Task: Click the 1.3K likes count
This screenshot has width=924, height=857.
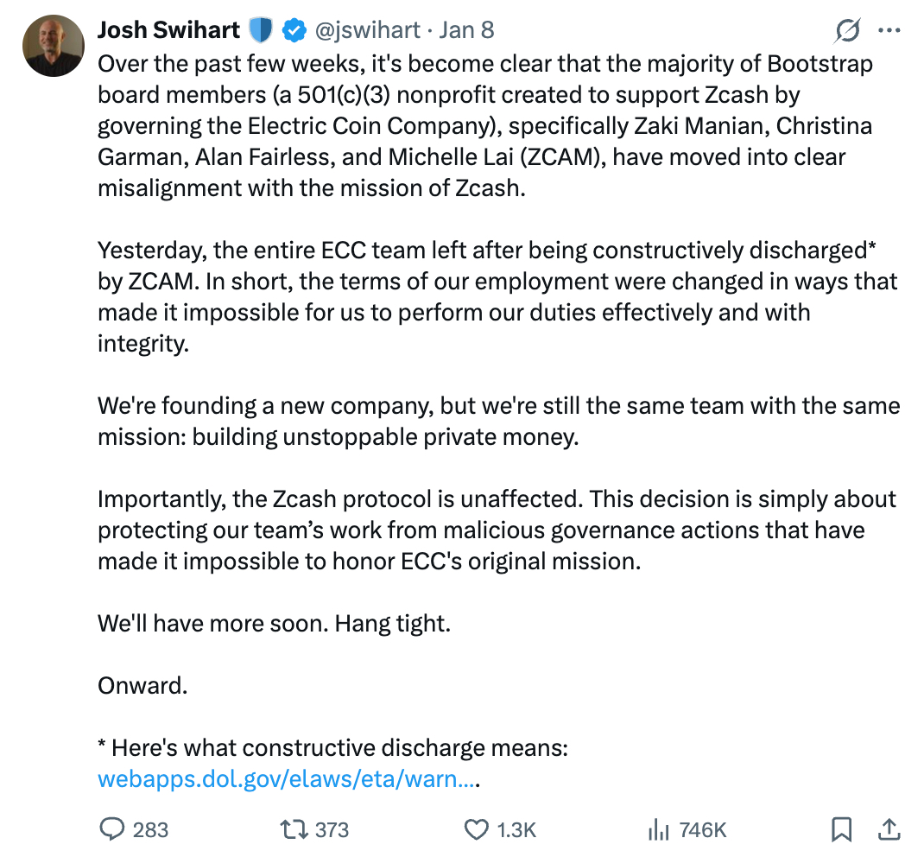Action: point(516,830)
